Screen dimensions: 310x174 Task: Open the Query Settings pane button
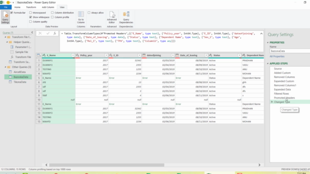pos(5,17)
